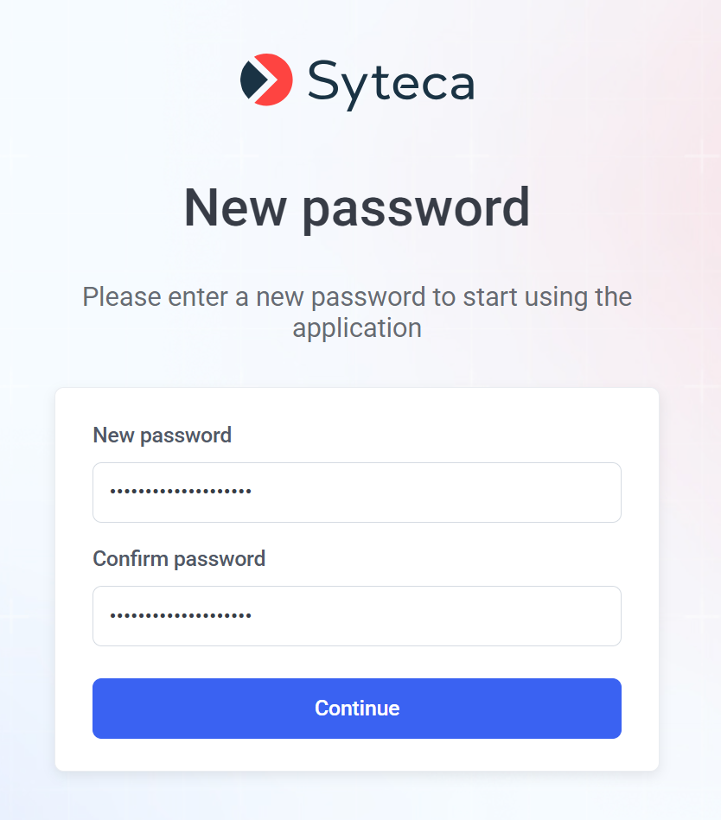
Task: Click the "Continue" label text on the button
Action: pyautogui.click(x=356, y=709)
